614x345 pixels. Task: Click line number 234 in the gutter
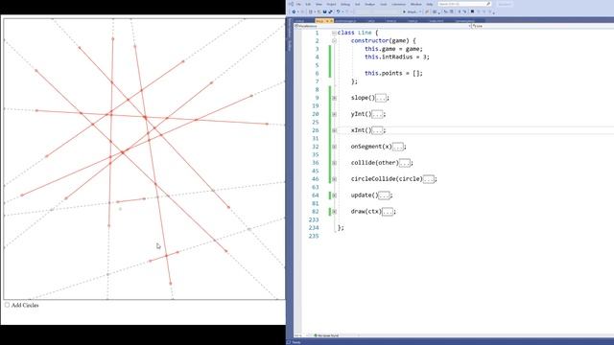[x=314, y=228]
